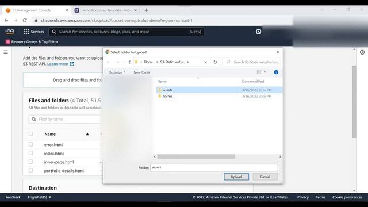The height and width of the screenshot is (207, 368).
Task: Check the index.html file checkbox
Action: (30, 154)
